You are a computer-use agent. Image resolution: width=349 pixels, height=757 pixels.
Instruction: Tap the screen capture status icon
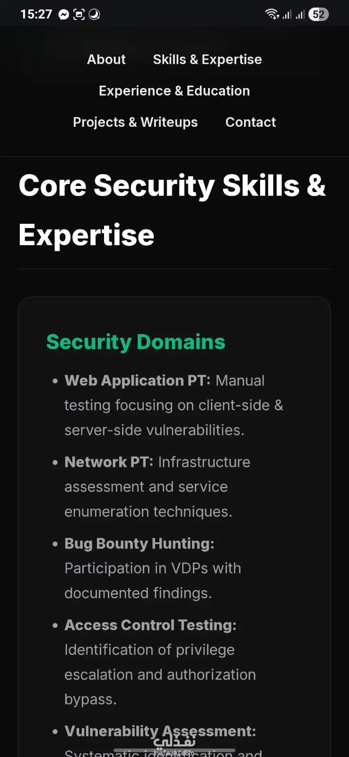pos(79,15)
